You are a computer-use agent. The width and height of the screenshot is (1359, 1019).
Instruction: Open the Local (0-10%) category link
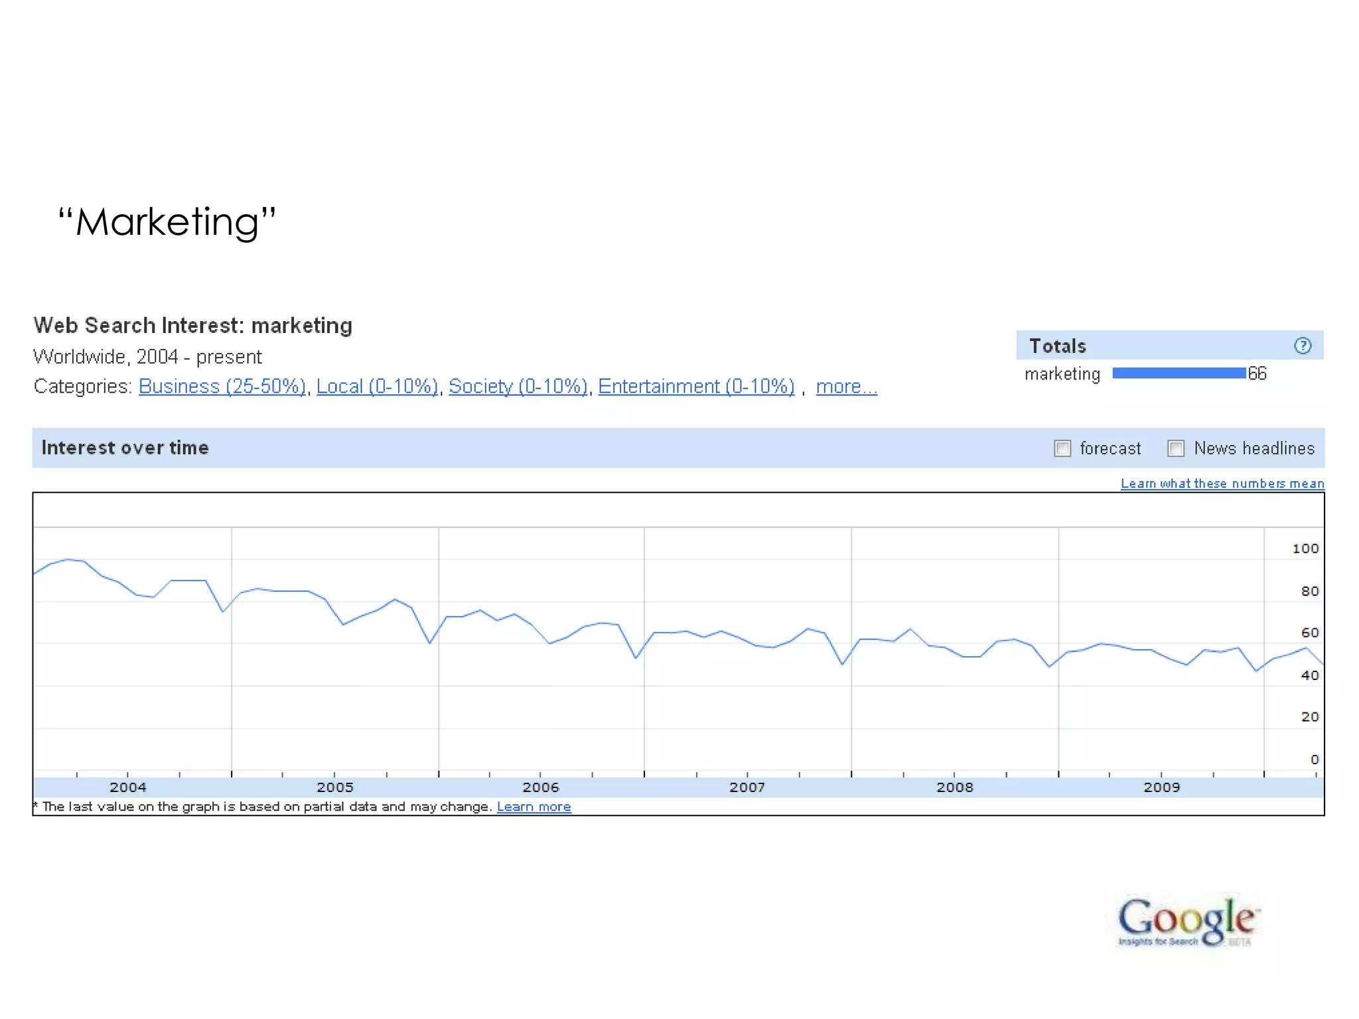pyautogui.click(x=377, y=386)
